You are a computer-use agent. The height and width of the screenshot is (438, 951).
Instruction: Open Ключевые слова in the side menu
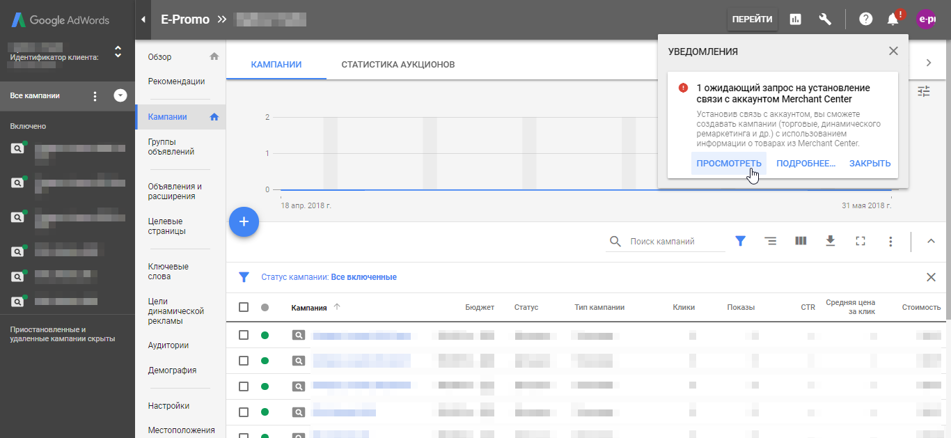(x=168, y=272)
